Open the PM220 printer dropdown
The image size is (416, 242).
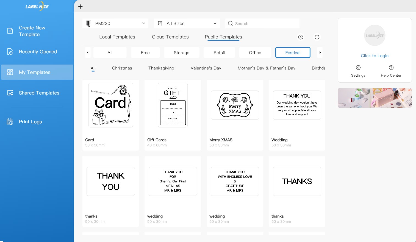pos(115,23)
